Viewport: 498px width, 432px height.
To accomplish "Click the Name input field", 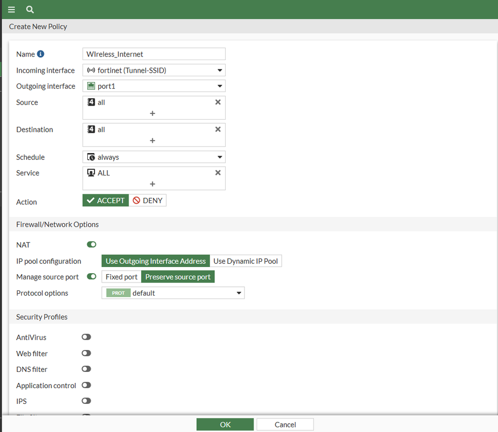I will (x=154, y=54).
